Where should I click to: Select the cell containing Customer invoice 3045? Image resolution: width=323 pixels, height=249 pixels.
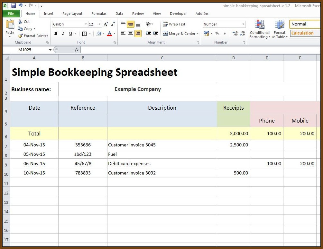[x=162, y=145]
